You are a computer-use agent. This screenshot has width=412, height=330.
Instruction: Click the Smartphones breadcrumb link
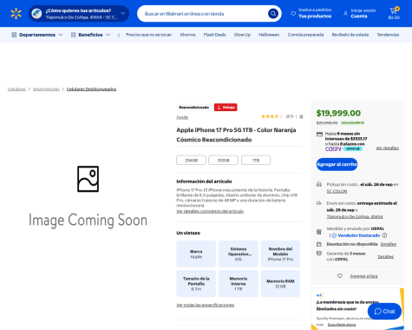click(x=46, y=89)
